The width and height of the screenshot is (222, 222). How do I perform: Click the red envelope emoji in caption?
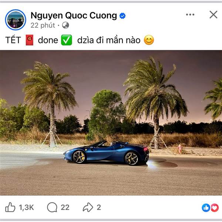pos(30,40)
